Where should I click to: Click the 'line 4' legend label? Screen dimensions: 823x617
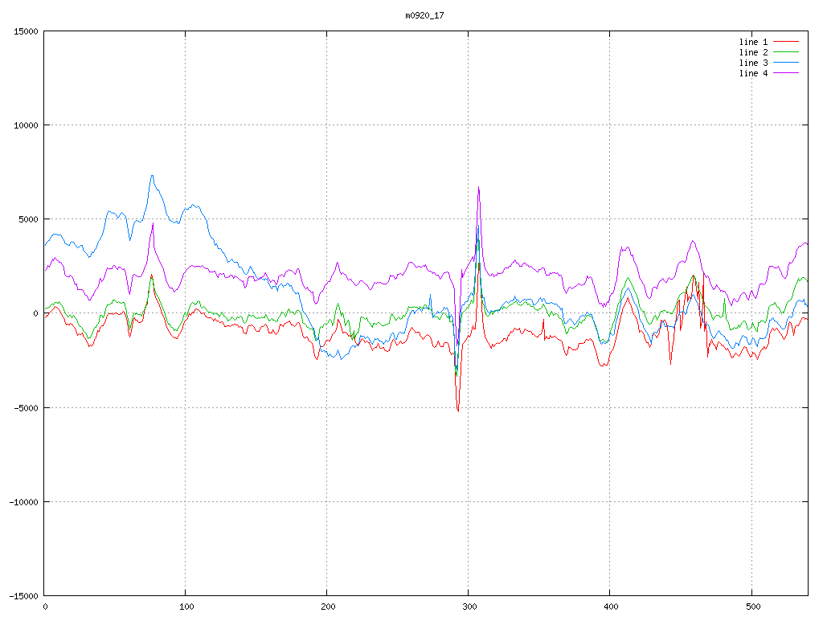[753, 73]
